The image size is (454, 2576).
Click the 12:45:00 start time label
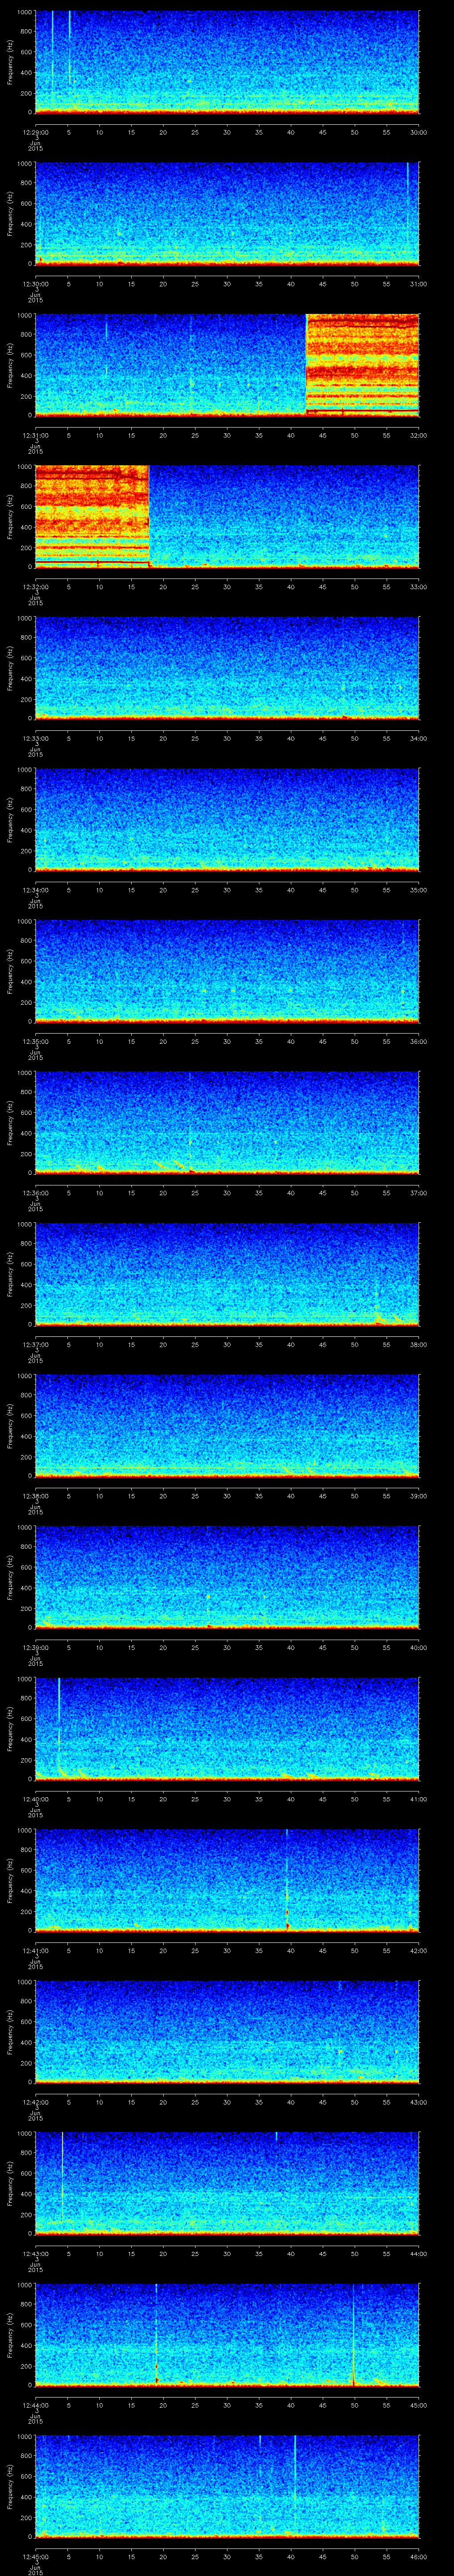(x=35, y=2556)
